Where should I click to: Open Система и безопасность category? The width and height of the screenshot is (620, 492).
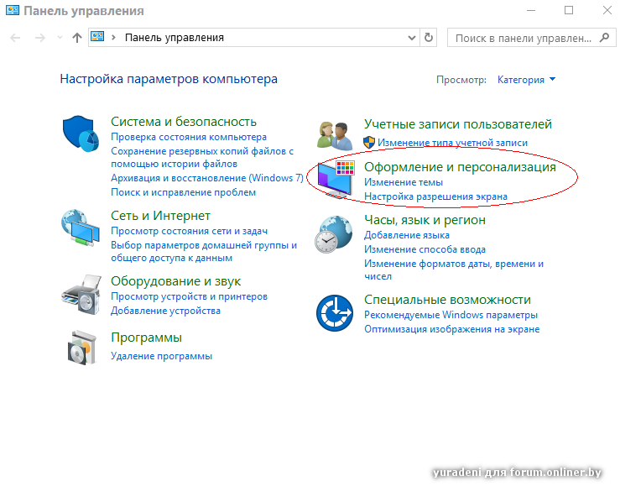(x=184, y=122)
